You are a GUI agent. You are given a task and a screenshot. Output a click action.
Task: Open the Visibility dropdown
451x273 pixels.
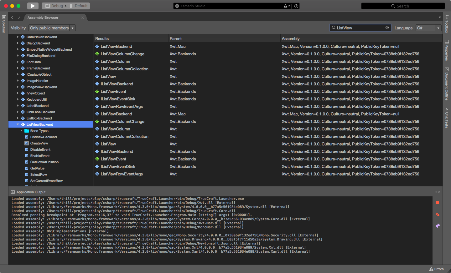click(52, 28)
